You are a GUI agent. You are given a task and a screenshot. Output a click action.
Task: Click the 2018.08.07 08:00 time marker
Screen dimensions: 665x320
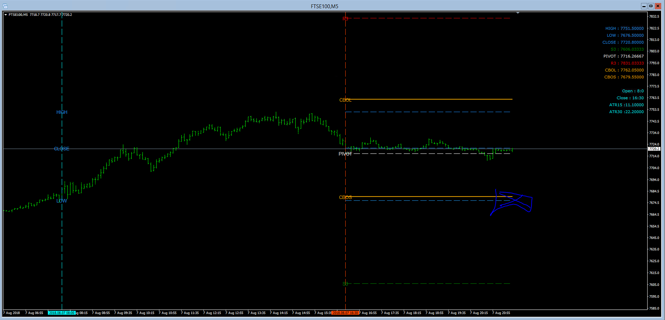(62, 313)
